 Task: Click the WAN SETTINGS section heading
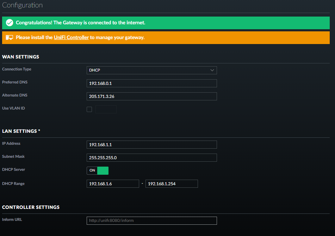tap(20, 57)
